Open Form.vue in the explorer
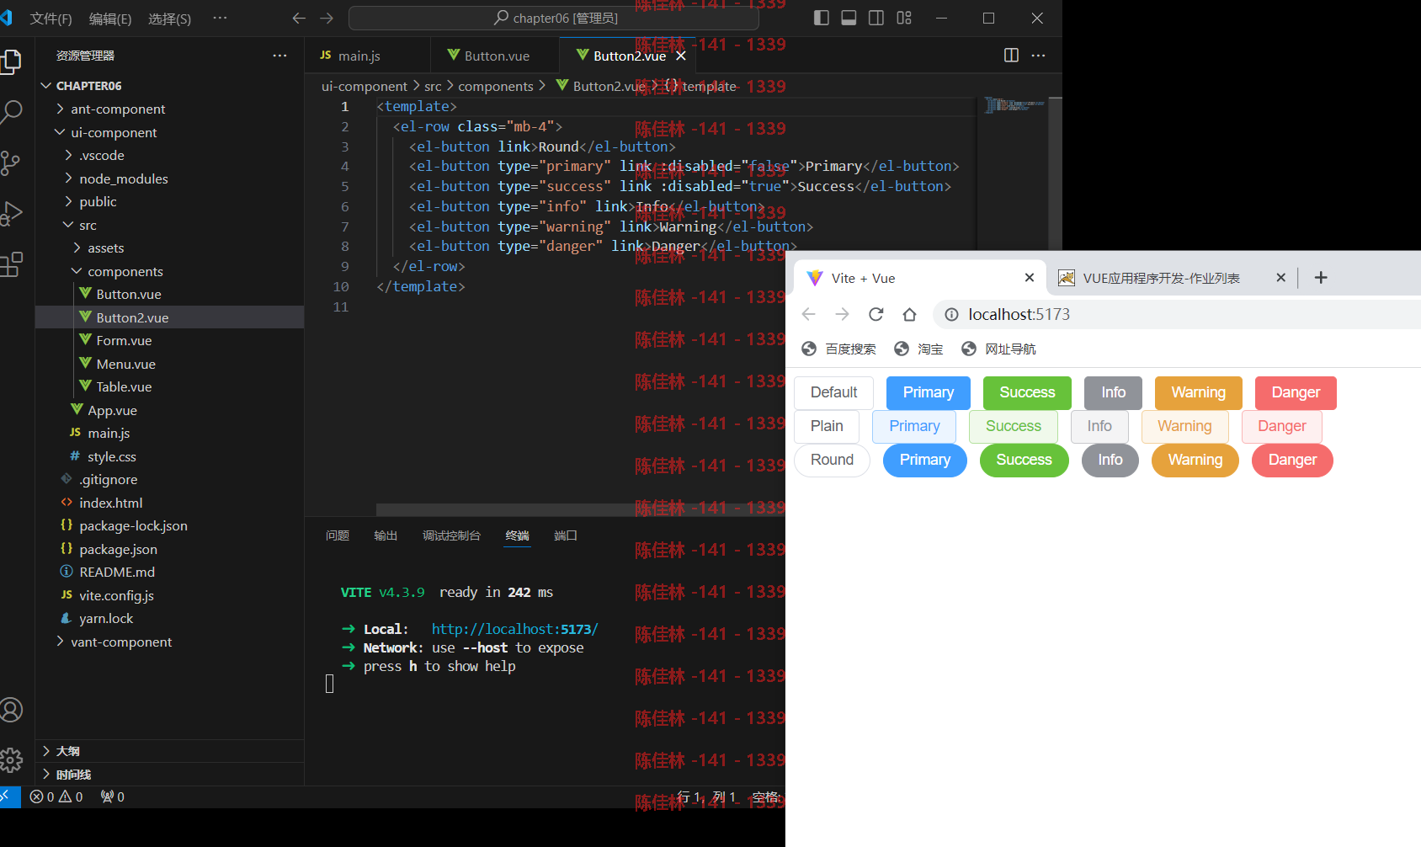The image size is (1421, 847). tap(124, 340)
